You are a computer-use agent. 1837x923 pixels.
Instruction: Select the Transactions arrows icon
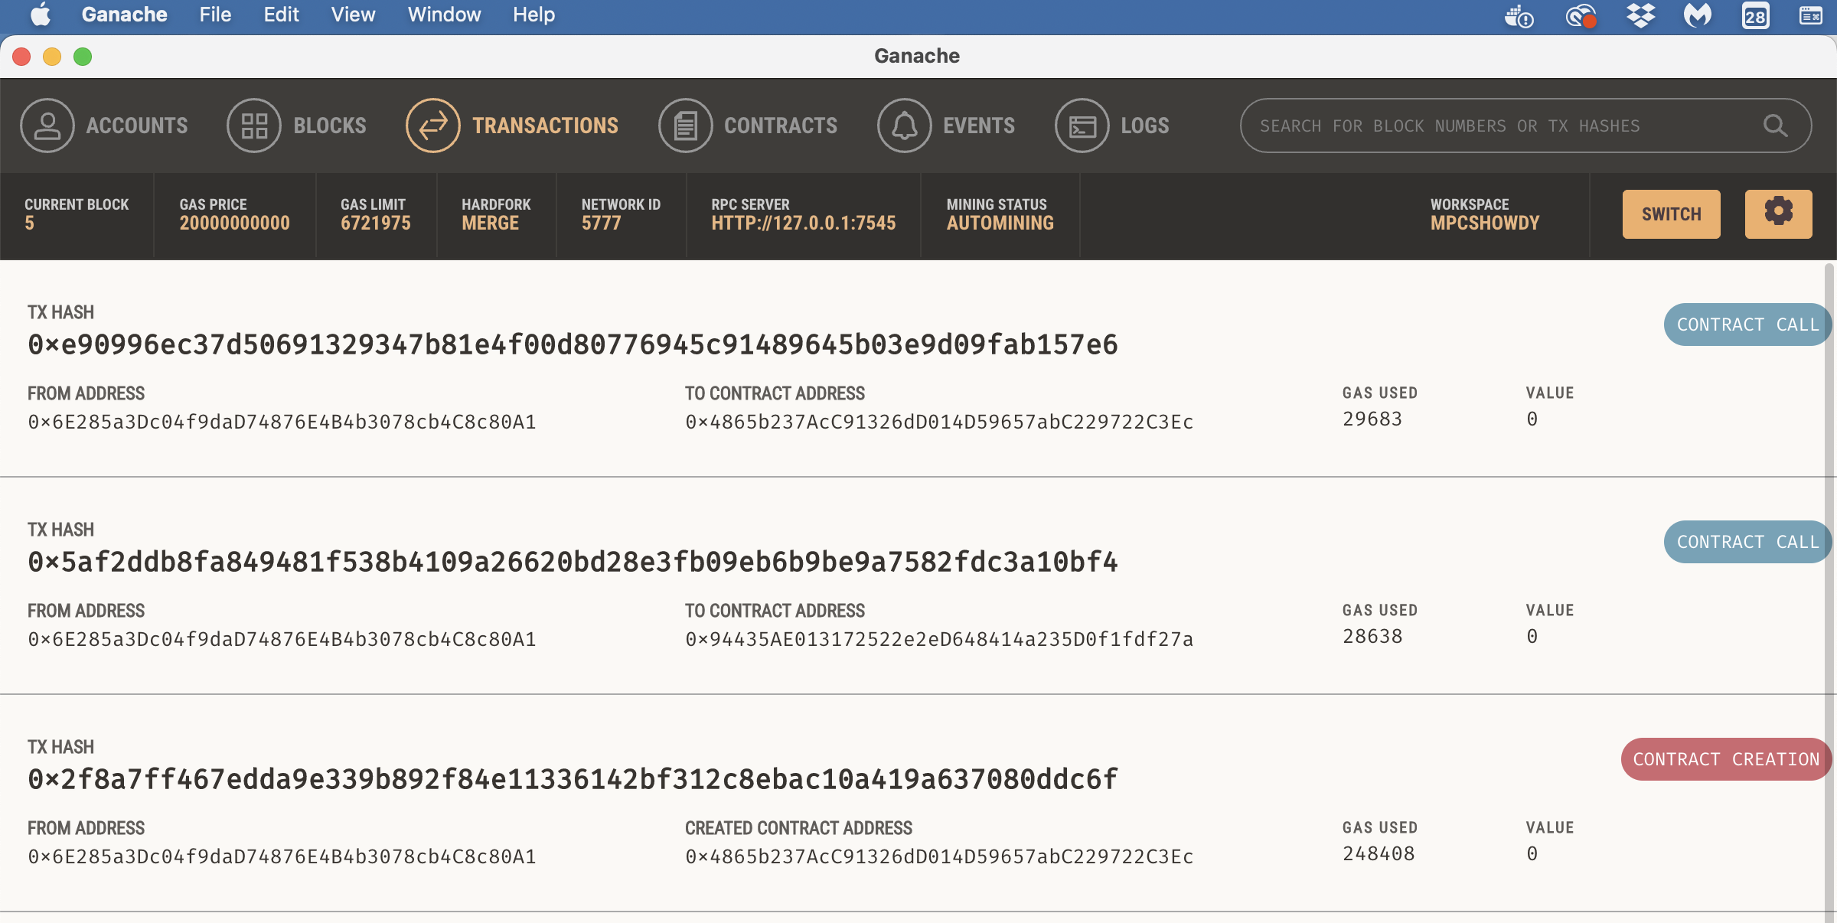coord(433,126)
